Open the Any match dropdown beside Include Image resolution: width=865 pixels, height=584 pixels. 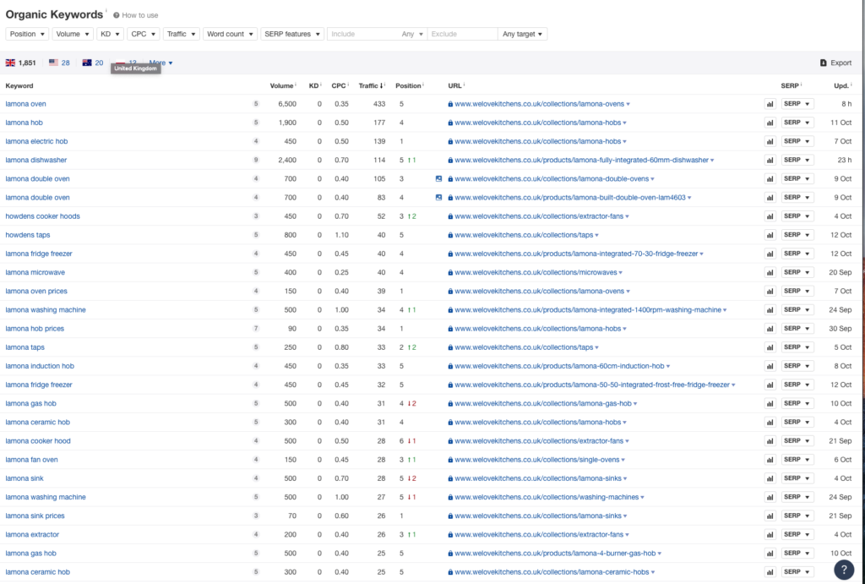point(412,34)
